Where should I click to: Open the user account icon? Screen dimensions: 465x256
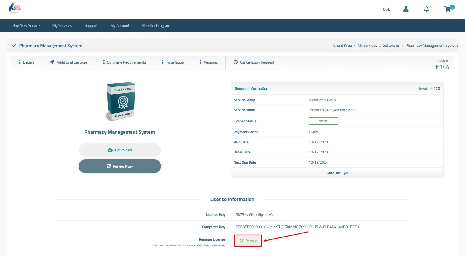point(406,9)
